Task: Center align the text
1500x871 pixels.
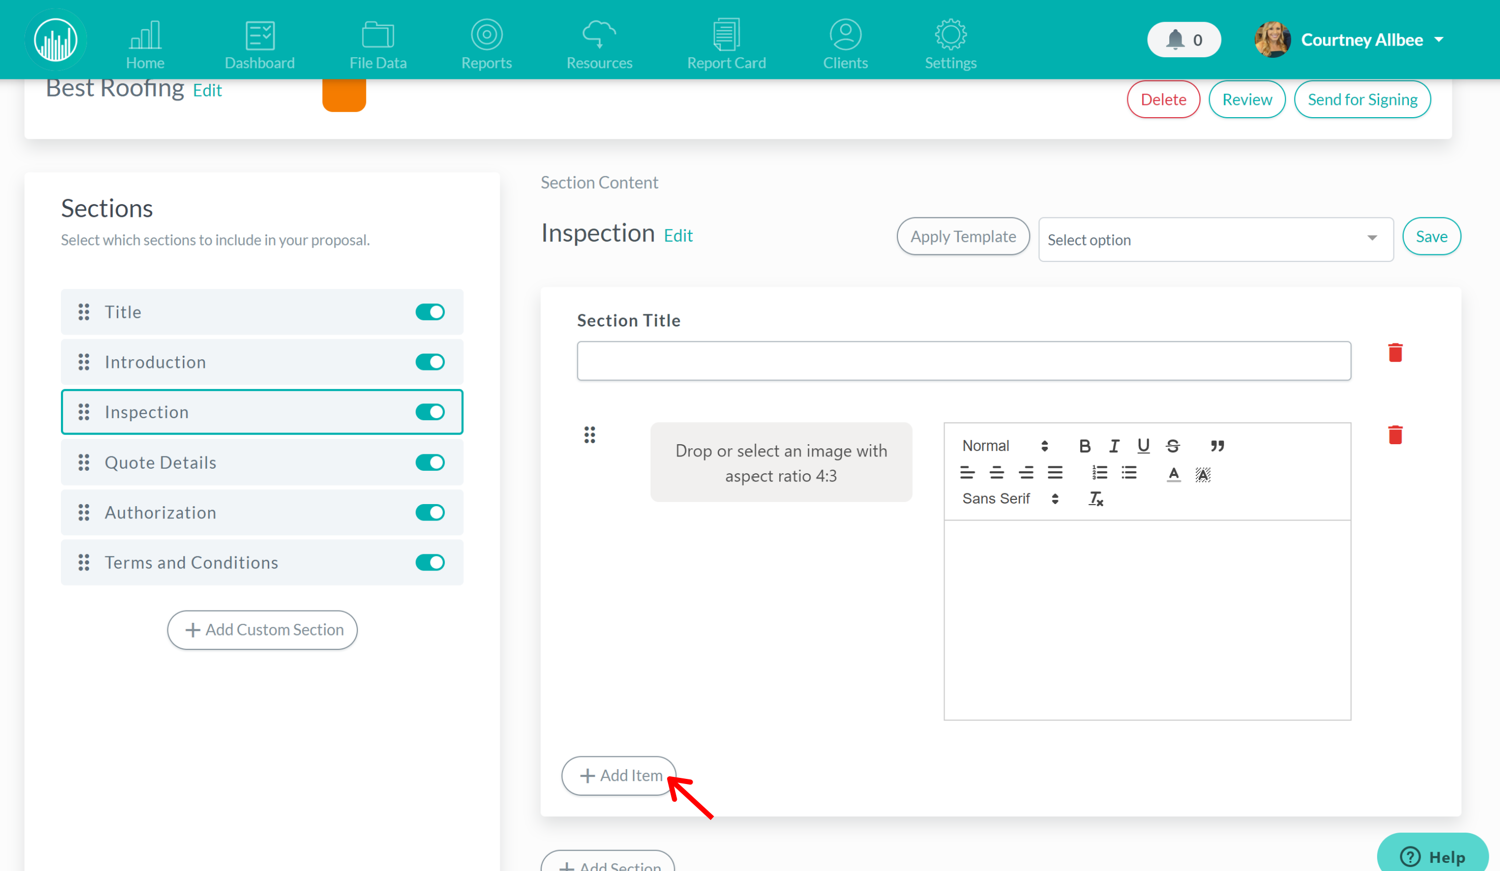Action: click(996, 473)
